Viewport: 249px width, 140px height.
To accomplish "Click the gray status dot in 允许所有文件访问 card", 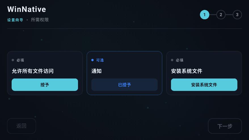I will point(13,60).
